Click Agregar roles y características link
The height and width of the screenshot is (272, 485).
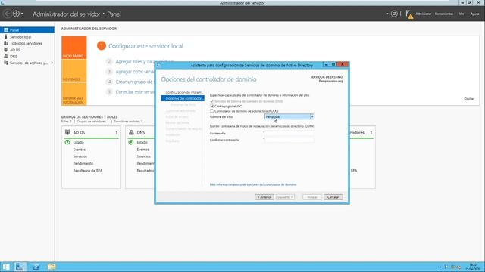pyautogui.click(x=145, y=62)
